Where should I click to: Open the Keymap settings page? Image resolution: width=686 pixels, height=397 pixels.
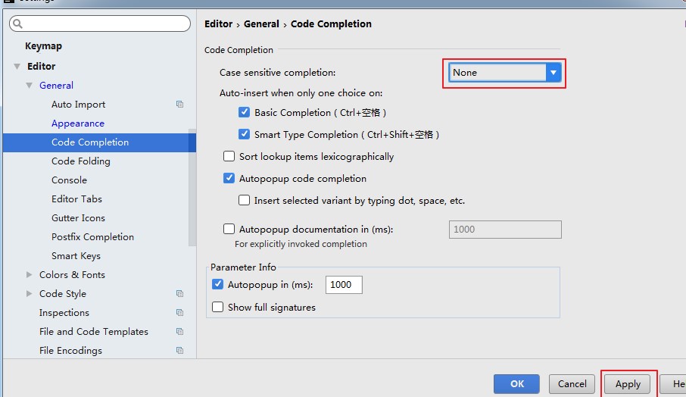click(43, 47)
